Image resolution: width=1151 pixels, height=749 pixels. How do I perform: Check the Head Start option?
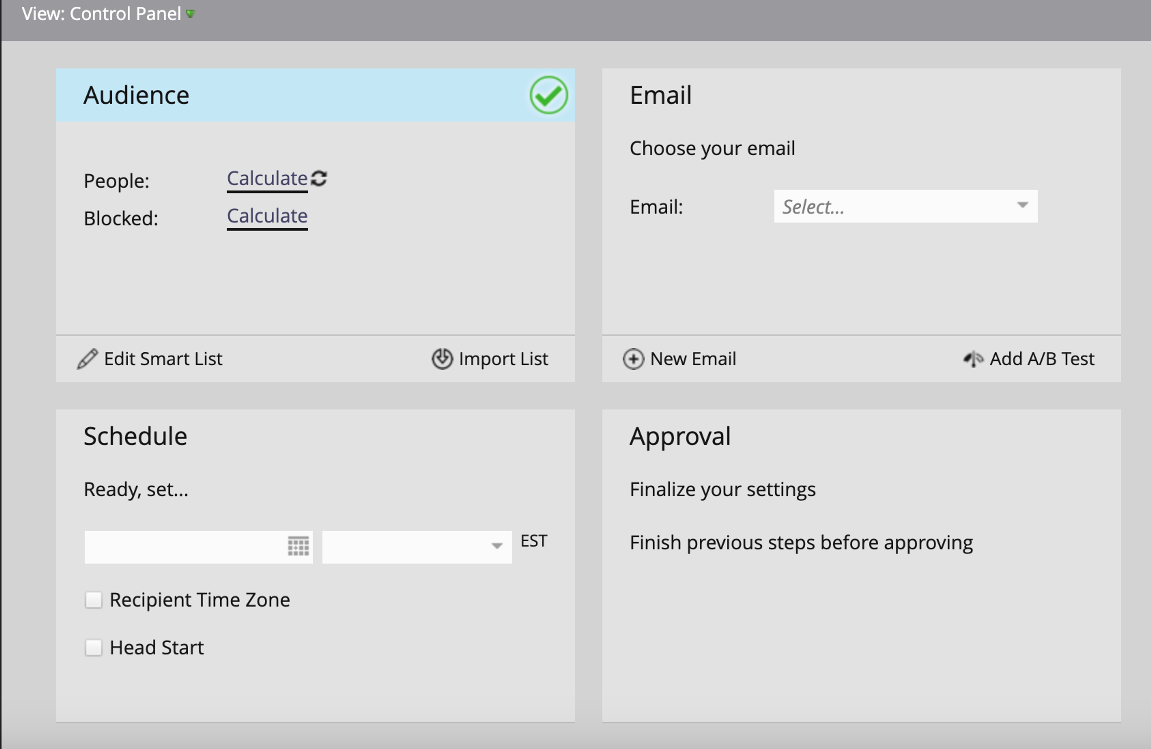pos(93,647)
